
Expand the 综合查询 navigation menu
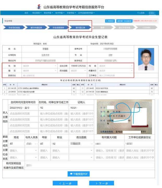pyautogui.click(x=37, y=13)
